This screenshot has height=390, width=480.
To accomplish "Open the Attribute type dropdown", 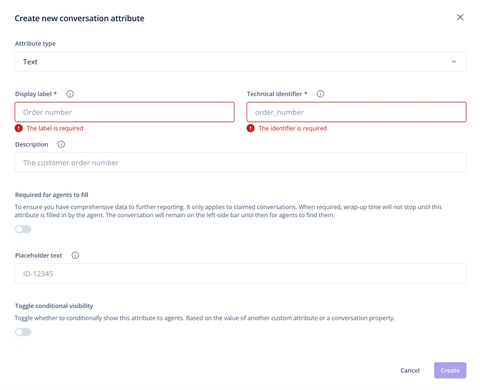I will 240,62.
